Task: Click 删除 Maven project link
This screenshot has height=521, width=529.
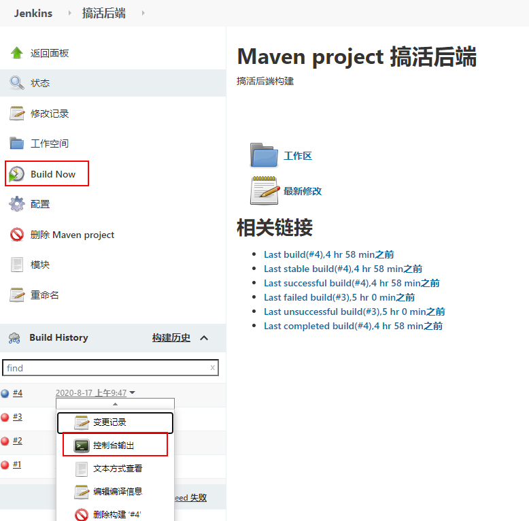Action: pyautogui.click(x=72, y=235)
